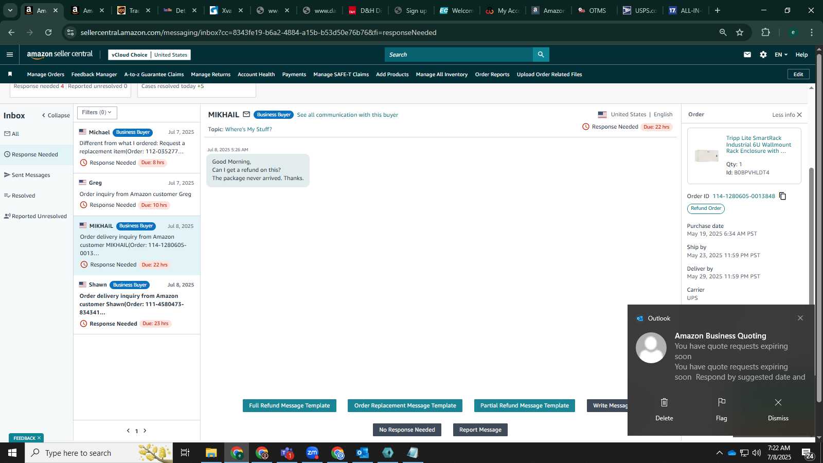The height and width of the screenshot is (463, 823).
Task: Click the product thumbnail image
Action: click(x=706, y=155)
